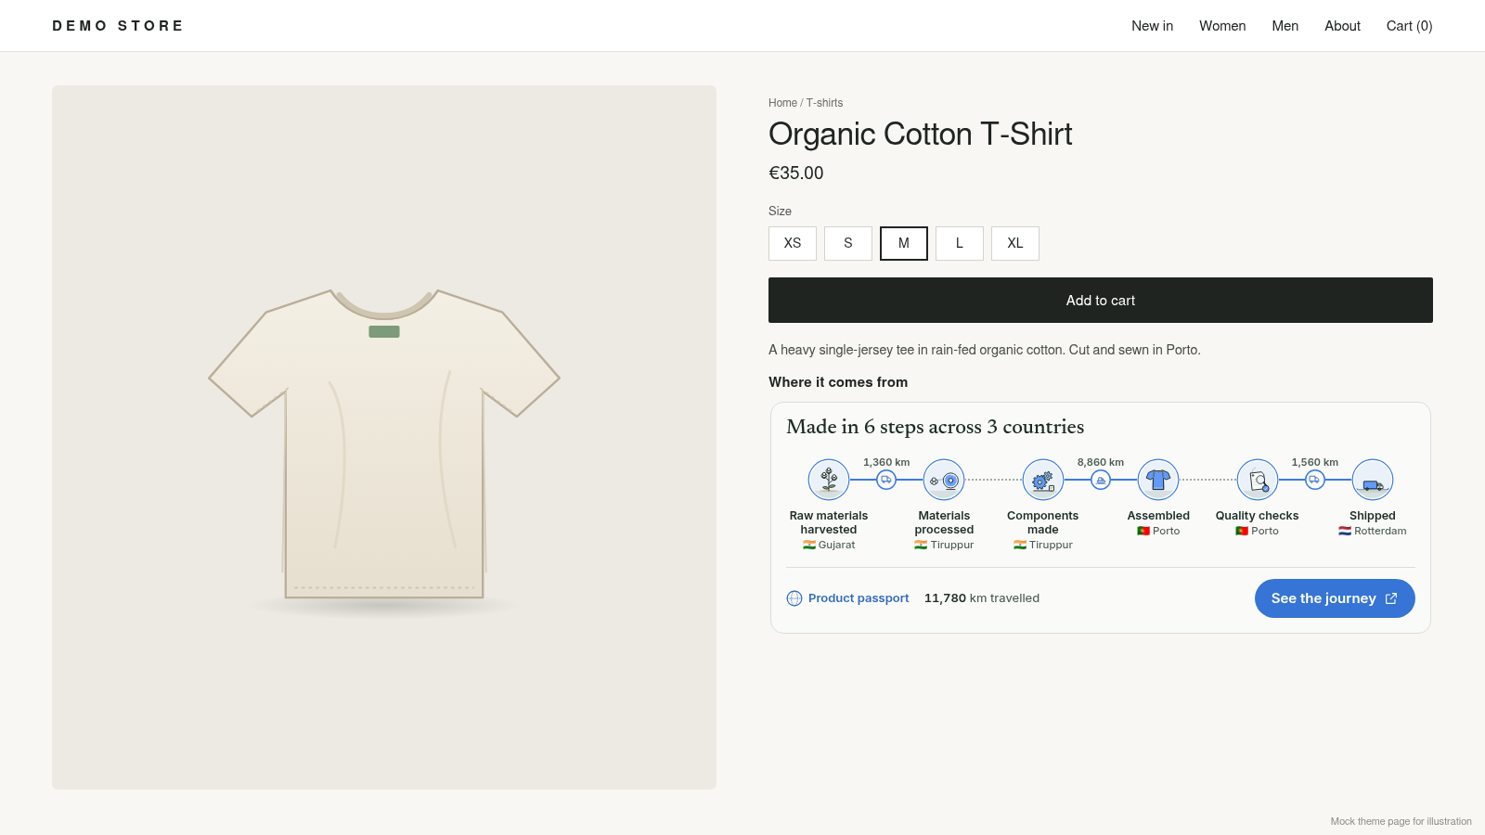The height and width of the screenshot is (835, 1485).
Task: Go to Home breadcrumb
Action: (x=782, y=103)
